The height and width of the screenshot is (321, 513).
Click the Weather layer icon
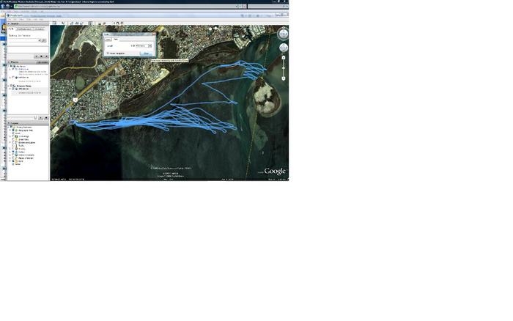pyautogui.click(x=16, y=149)
